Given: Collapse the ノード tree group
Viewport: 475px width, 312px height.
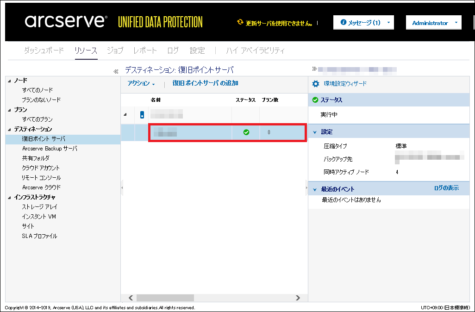Looking at the screenshot, I should pyautogui.click(x=9, y=81).
